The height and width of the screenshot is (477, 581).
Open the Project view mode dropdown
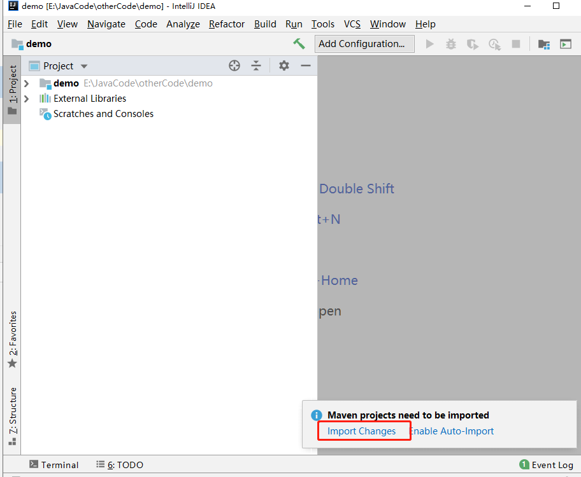pyautogui.click(x=83, y=66)
